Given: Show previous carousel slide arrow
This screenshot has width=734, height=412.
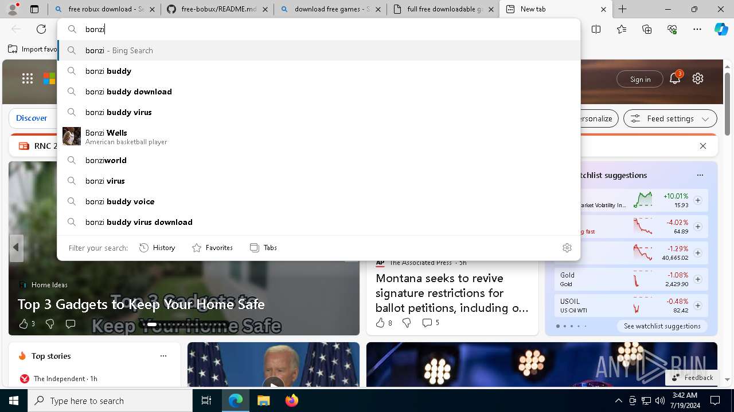Looking at the screenshot, I should click(16, 247).
